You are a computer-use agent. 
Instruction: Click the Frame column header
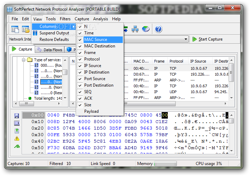pyautogui.click(x=160, y=62)
